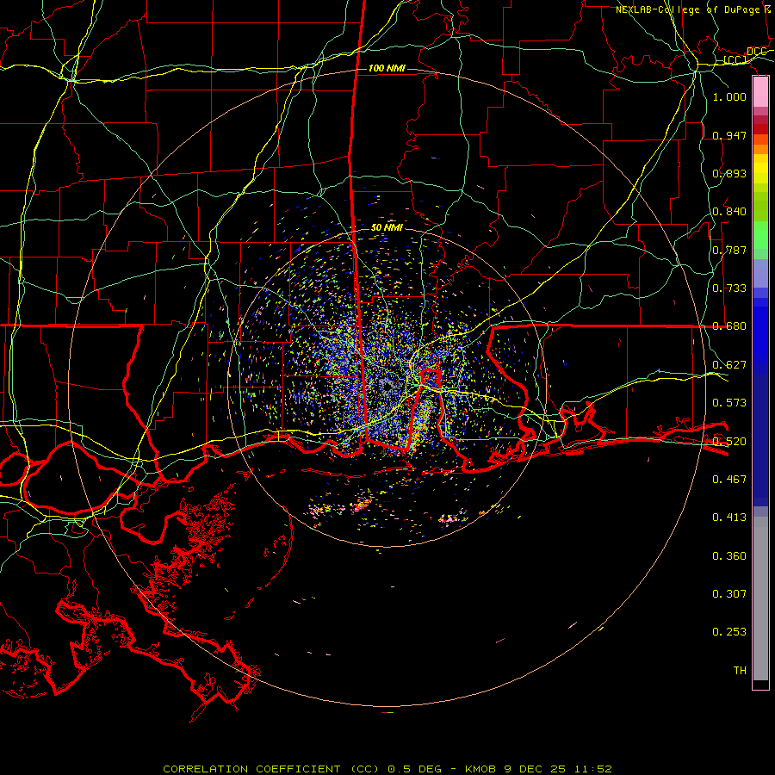Pick the orange segment of color bar
The image size is (775, 775).
tap(760, 149)
